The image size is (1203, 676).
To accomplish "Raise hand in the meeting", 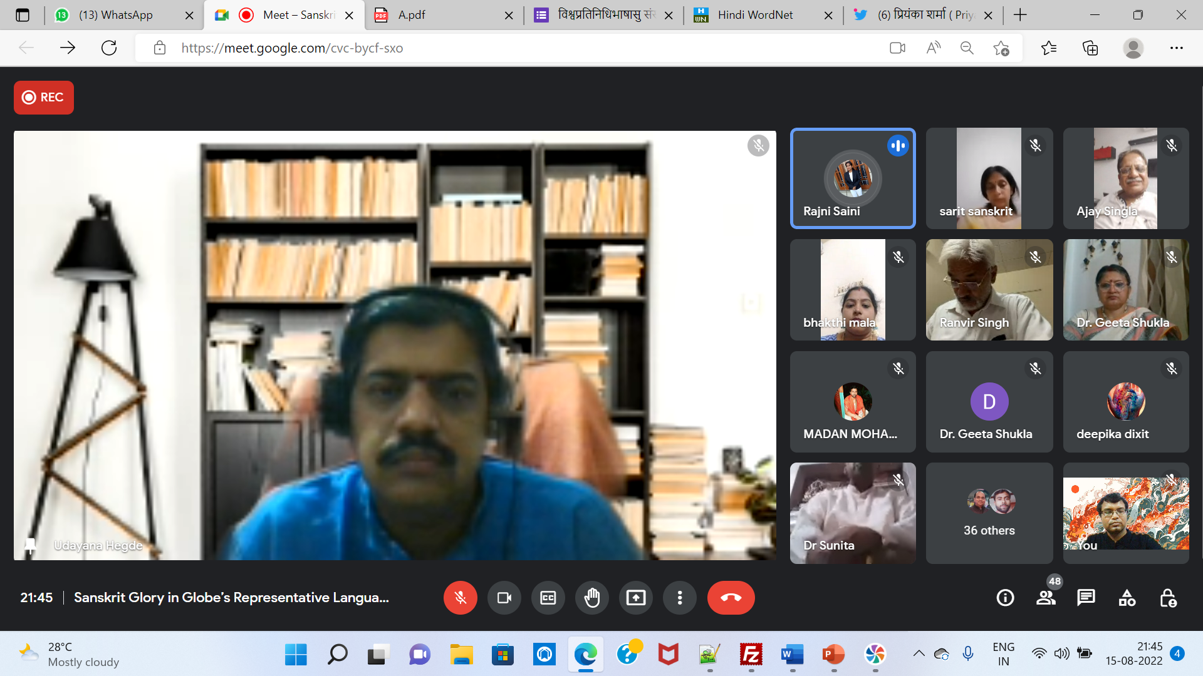I will click(591, 598).
